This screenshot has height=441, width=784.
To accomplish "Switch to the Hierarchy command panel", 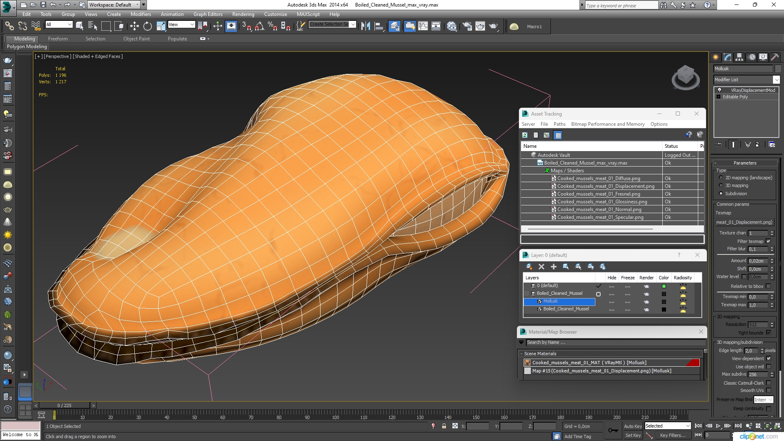I will pyautogui.click(x=739, y=57).
